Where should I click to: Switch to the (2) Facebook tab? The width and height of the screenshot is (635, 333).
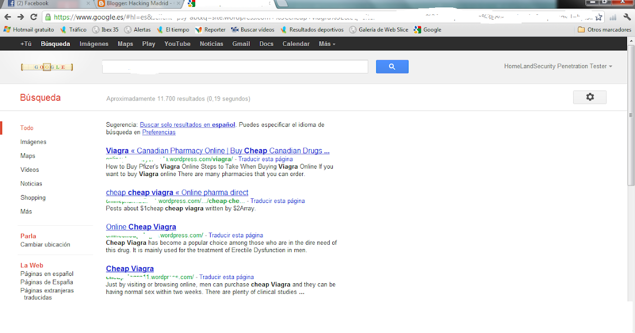tap(48, 4)
